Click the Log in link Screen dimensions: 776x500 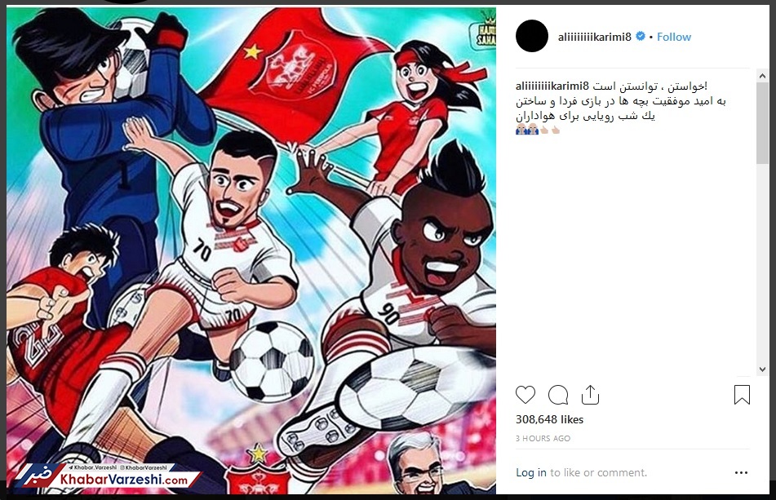[531, 472]
